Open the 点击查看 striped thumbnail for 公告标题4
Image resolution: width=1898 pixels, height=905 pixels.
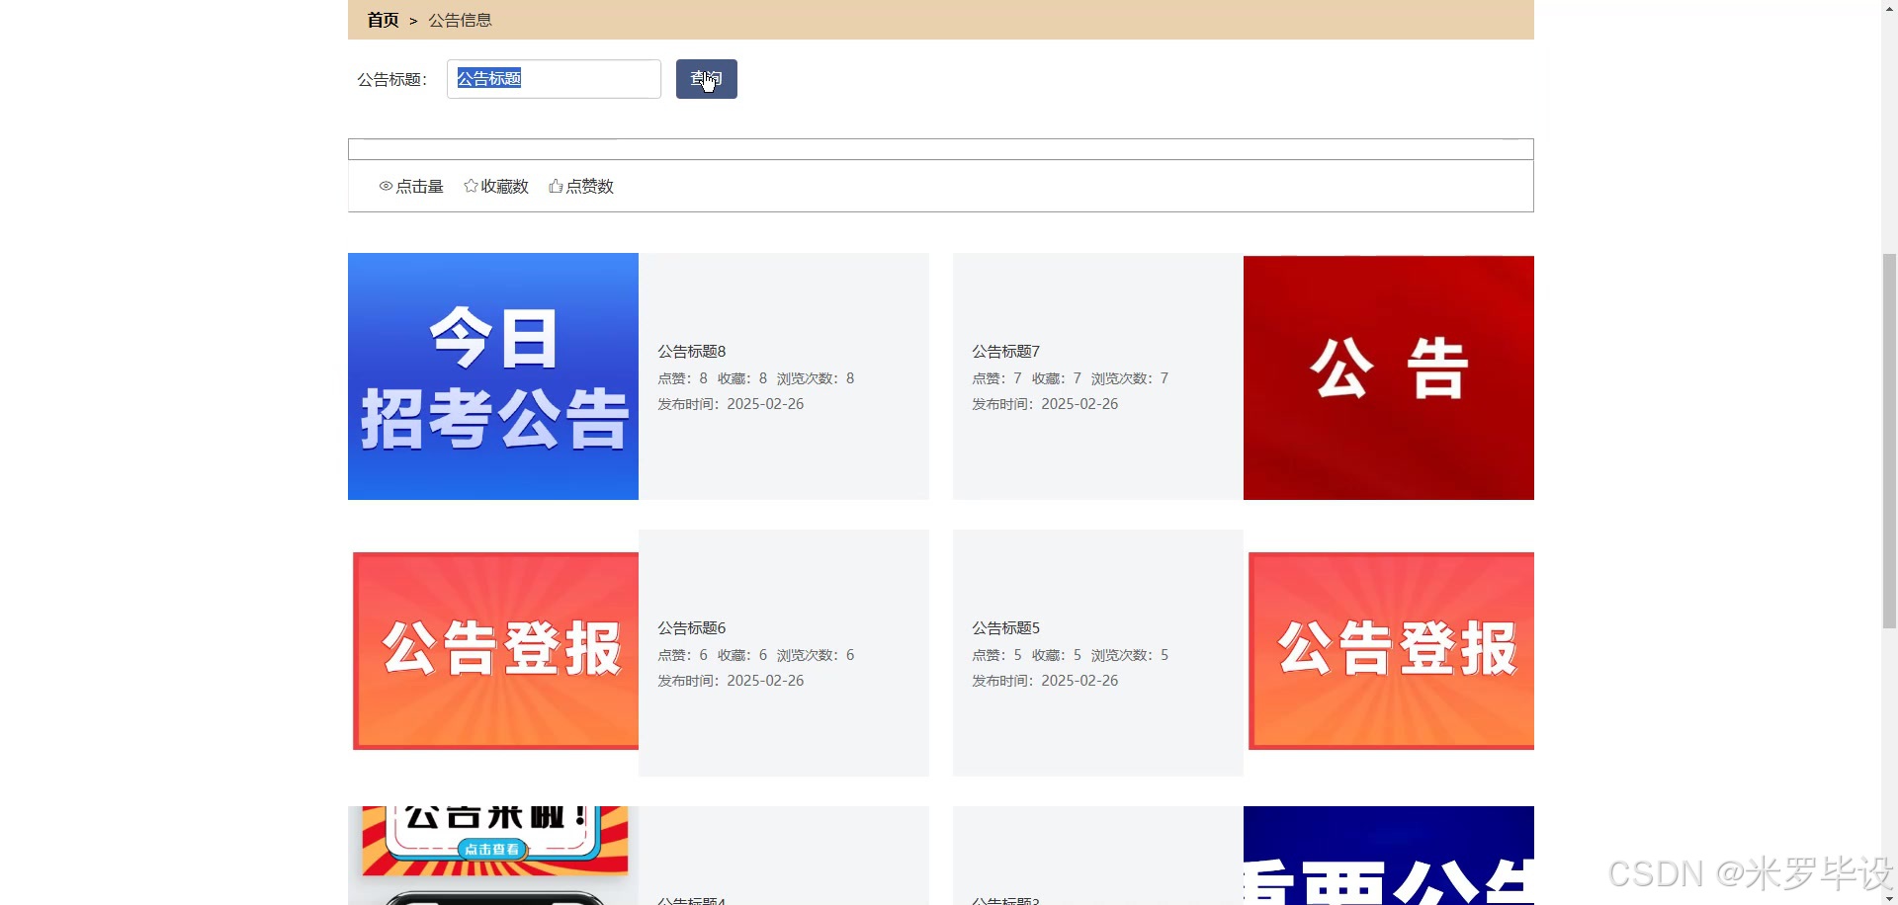[x=493, y=856]
